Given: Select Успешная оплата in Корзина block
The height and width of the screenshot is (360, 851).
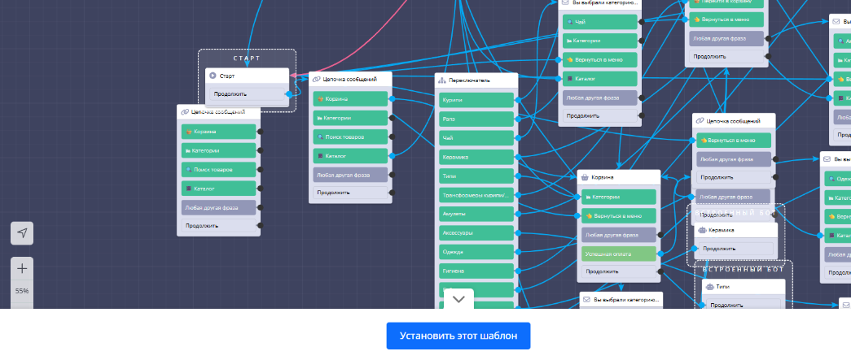Looking at the screenshot, I should pyautogui.click(x=618, y=254).
